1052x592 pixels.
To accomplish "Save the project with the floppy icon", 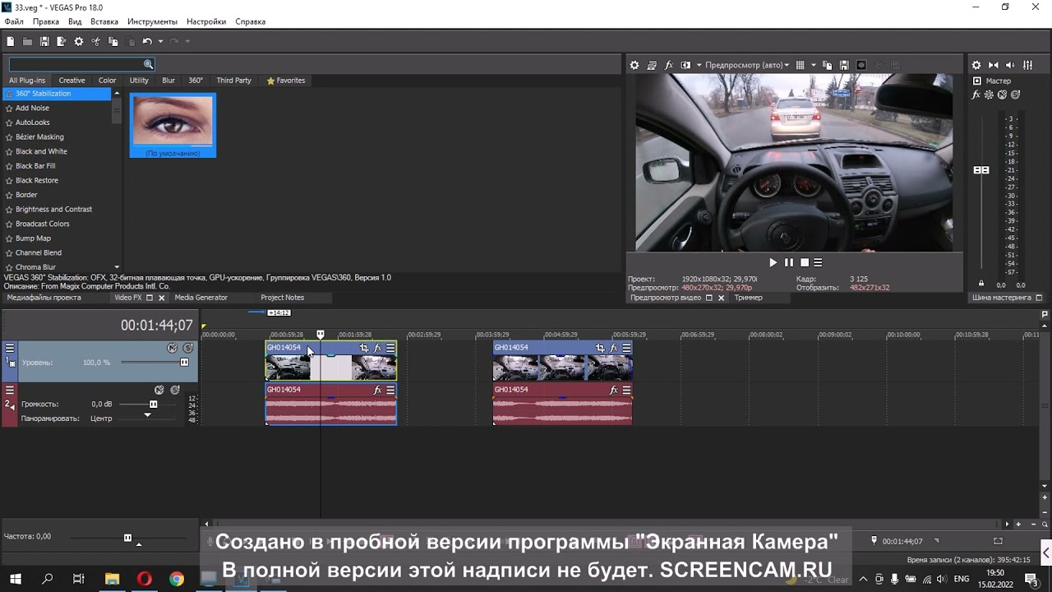I will click(44, 41).
